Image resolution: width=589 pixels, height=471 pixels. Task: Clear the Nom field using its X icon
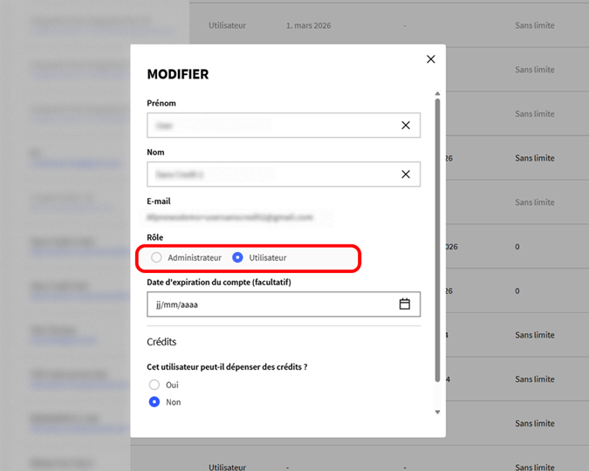(x=406, y=174)
